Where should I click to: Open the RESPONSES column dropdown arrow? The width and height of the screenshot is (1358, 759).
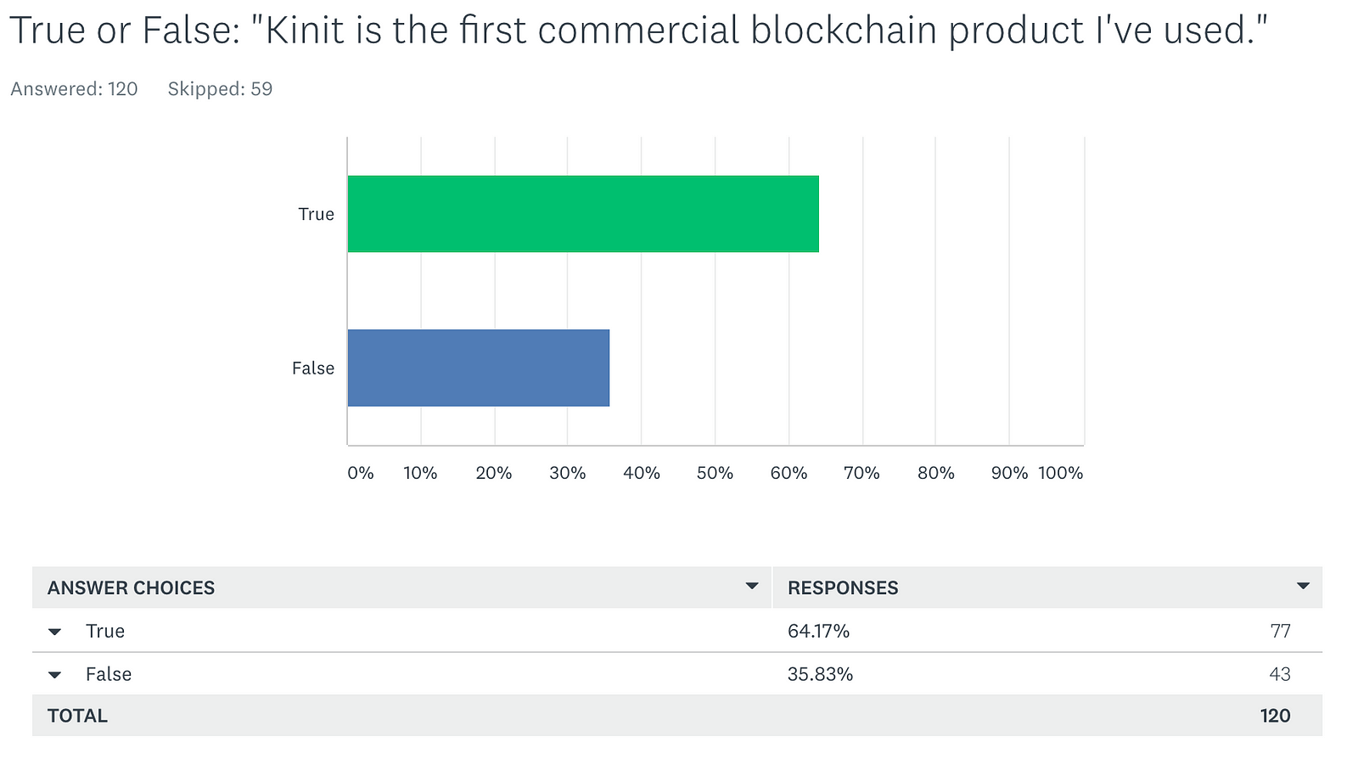[x=1303, y=587]
